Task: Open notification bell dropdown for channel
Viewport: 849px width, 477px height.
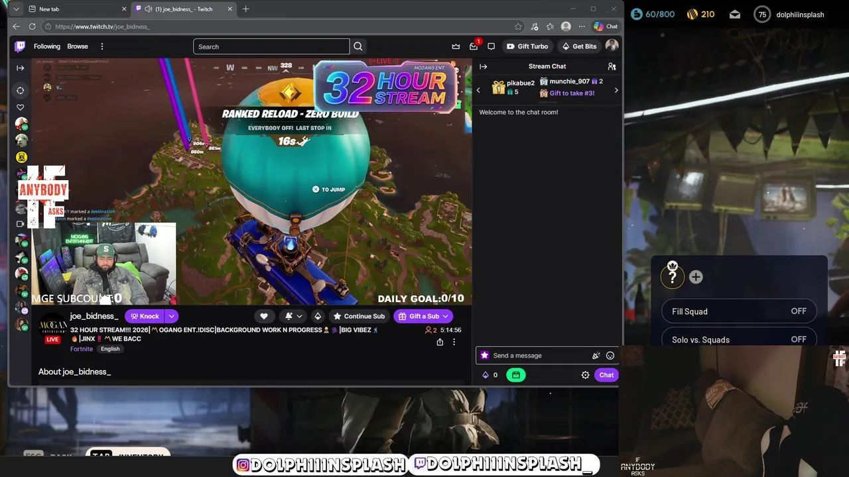Action: pyautogui.click(x=293, y=316)
